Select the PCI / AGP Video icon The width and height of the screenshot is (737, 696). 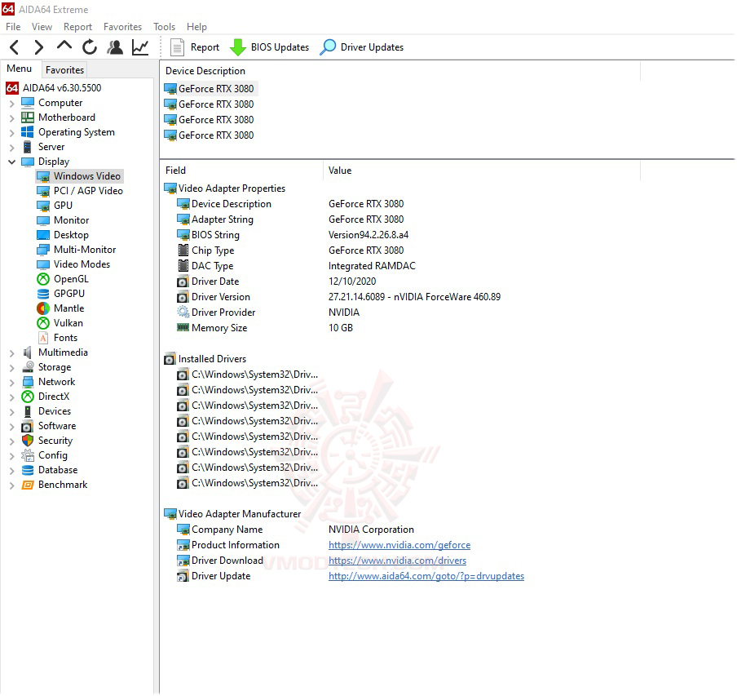[43, 191]
